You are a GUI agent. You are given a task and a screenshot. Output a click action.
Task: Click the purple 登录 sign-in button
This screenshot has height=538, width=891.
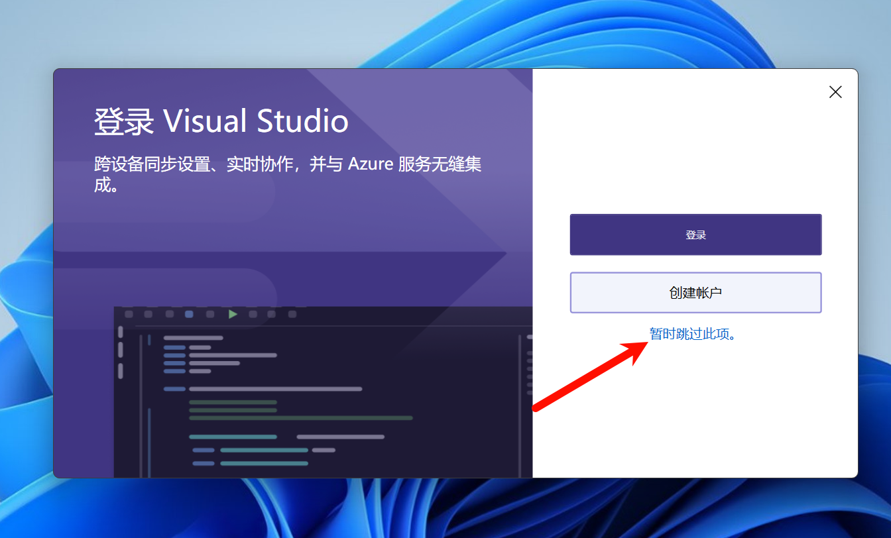[x=695, y=235]
